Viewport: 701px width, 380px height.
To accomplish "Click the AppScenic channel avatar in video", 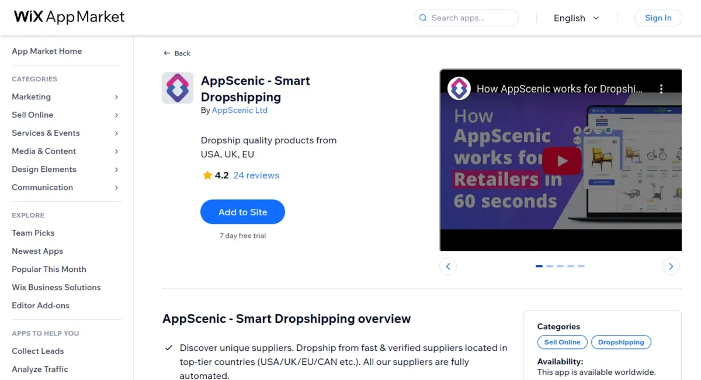I will [x=459, y=89].
